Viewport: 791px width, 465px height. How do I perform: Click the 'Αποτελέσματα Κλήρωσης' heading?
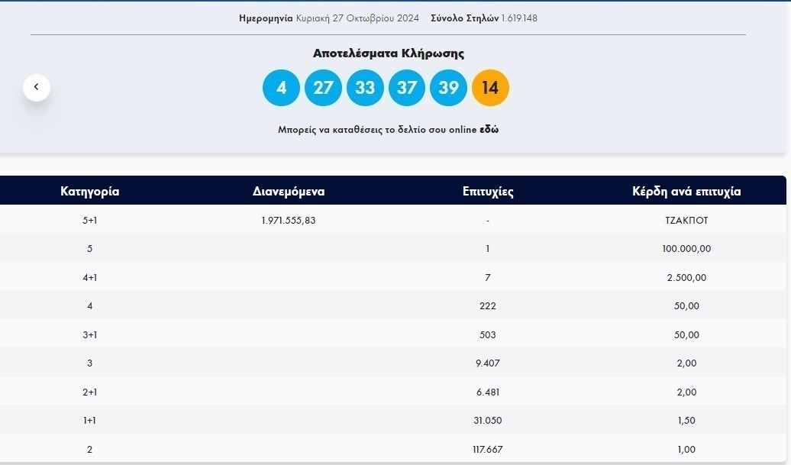(388, 53)
